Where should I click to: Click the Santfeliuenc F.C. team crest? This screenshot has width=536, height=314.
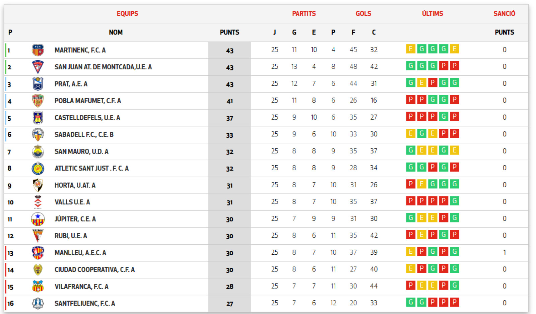pos(38,303)
